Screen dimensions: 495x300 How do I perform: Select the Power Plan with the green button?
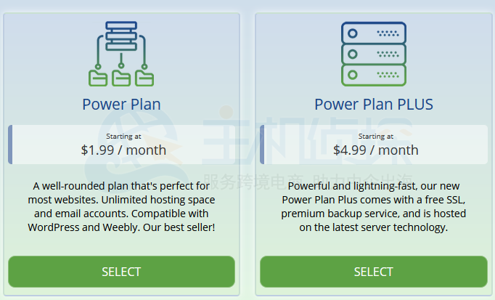click(121, 272)
